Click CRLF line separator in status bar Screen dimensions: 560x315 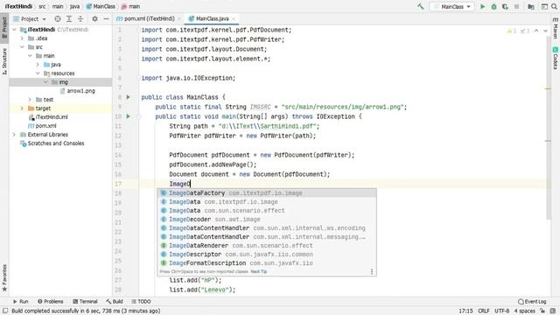484,311
